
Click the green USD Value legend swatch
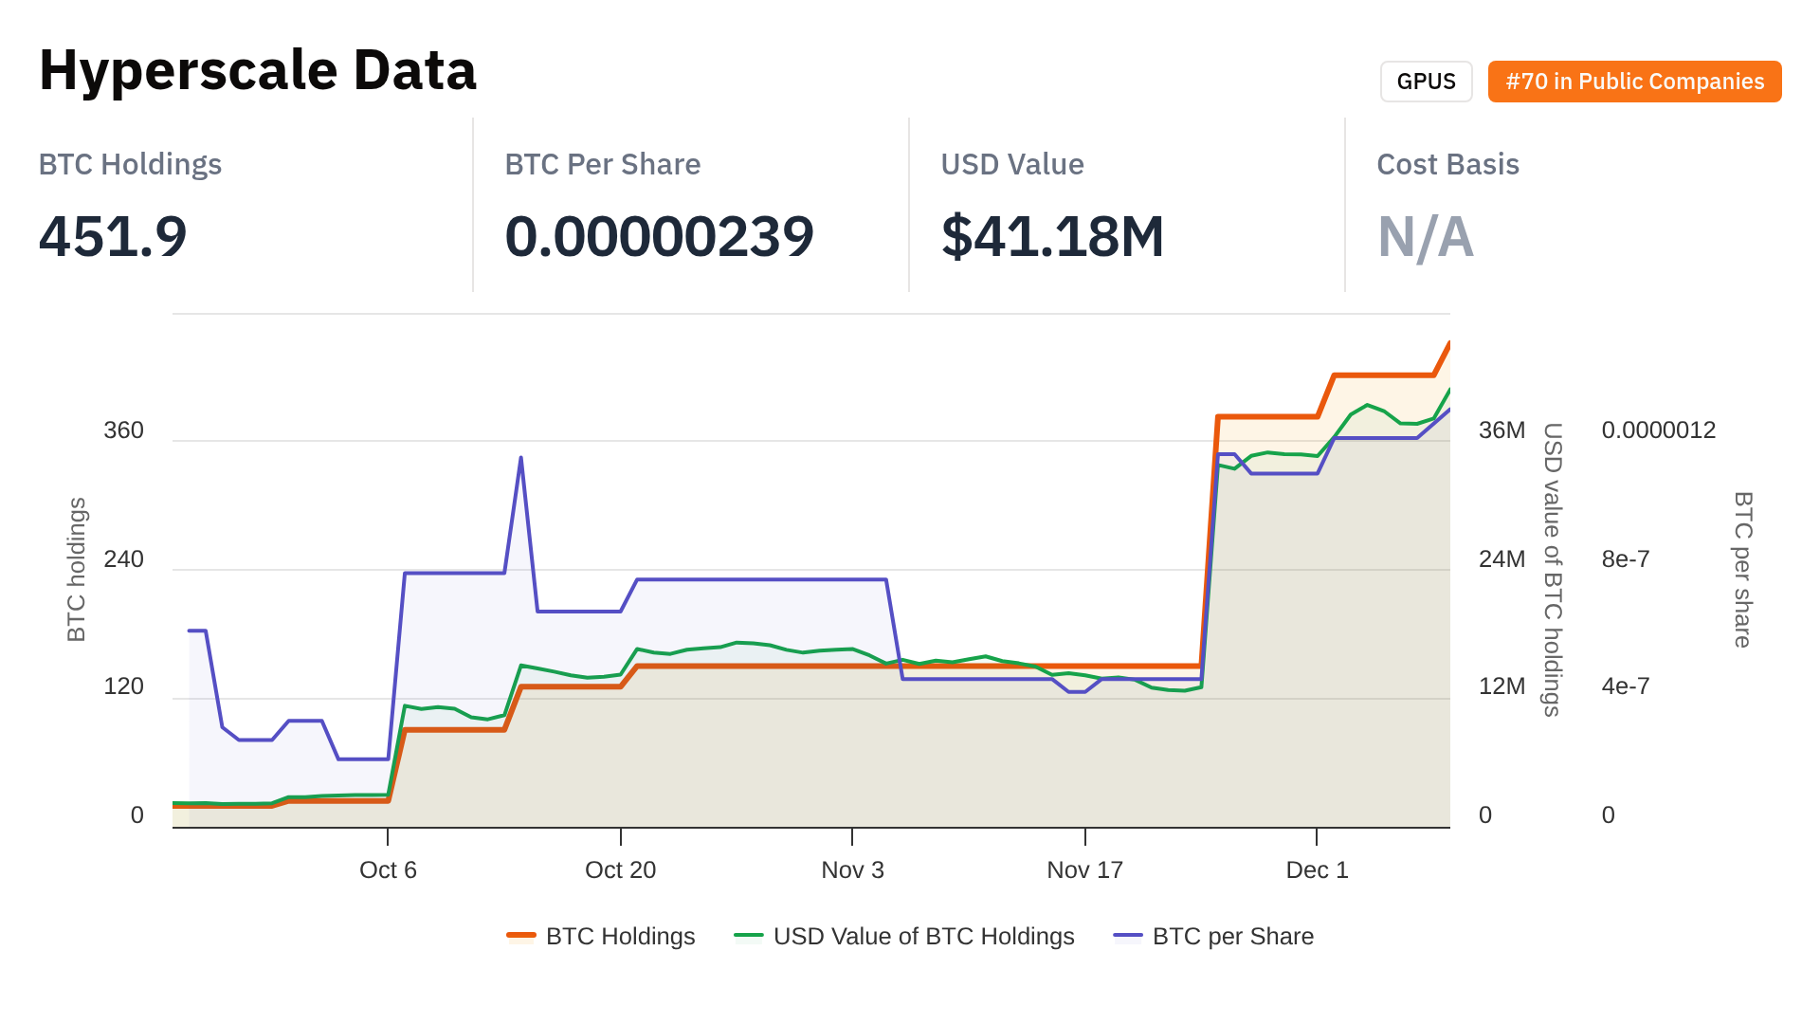pyautogui.click(x=749, y=937)
